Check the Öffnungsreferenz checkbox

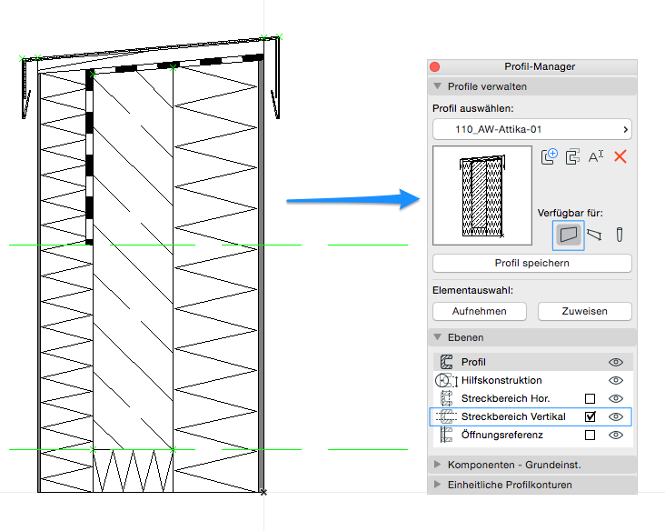591,435
